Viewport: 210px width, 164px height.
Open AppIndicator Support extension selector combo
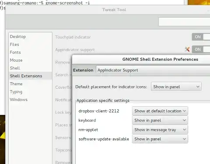[x=153, y=70]
